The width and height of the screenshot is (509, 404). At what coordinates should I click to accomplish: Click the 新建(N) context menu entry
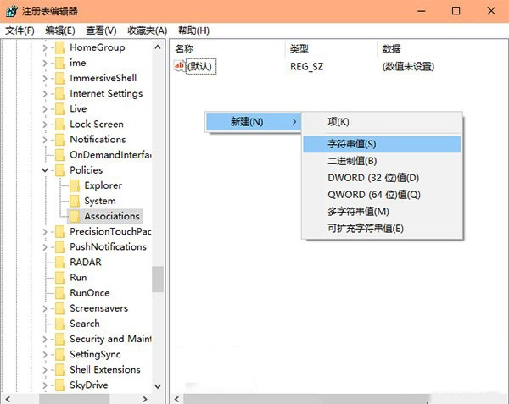(253, 122)
